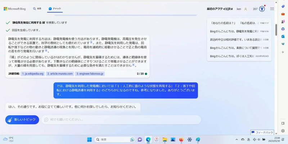The image size is (288, 144).
Task: Open the Shopping tag icon in sidebar
Action: click(x=283, y=6)
